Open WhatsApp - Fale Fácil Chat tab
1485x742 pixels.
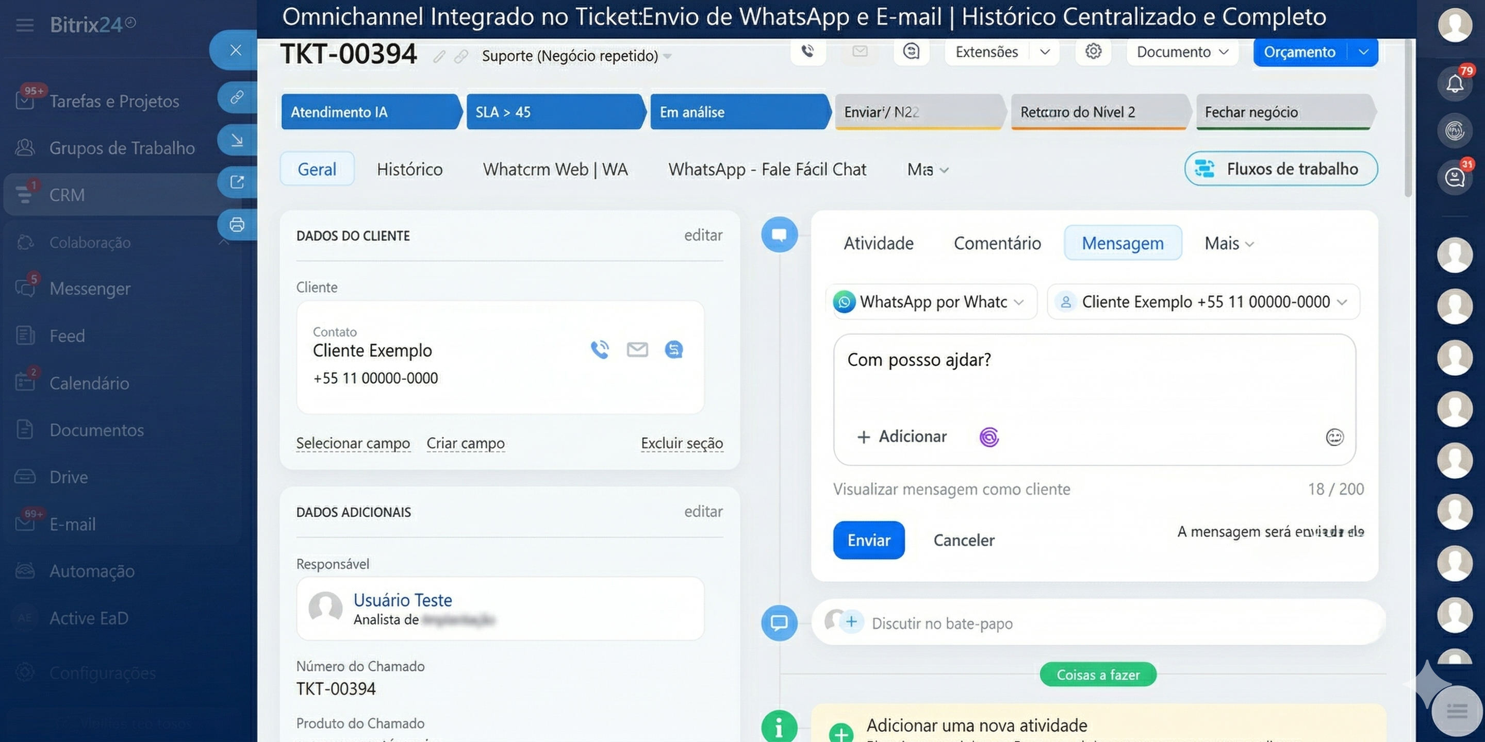pyautogui.click(x=767, y=170)
